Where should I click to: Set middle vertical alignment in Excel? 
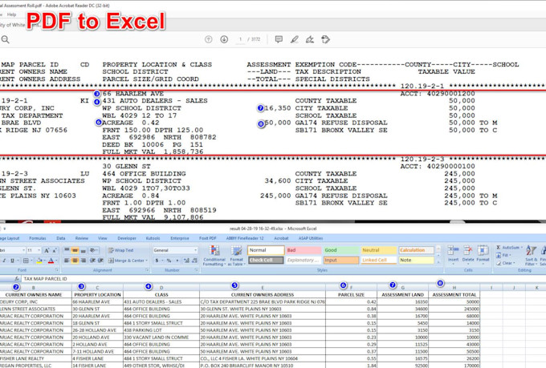pyautogui.click(x=75, y=250)
